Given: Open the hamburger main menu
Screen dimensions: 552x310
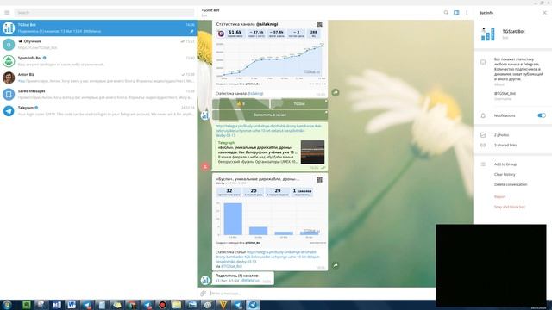Looking at the screenshot, I should [7, 13].
